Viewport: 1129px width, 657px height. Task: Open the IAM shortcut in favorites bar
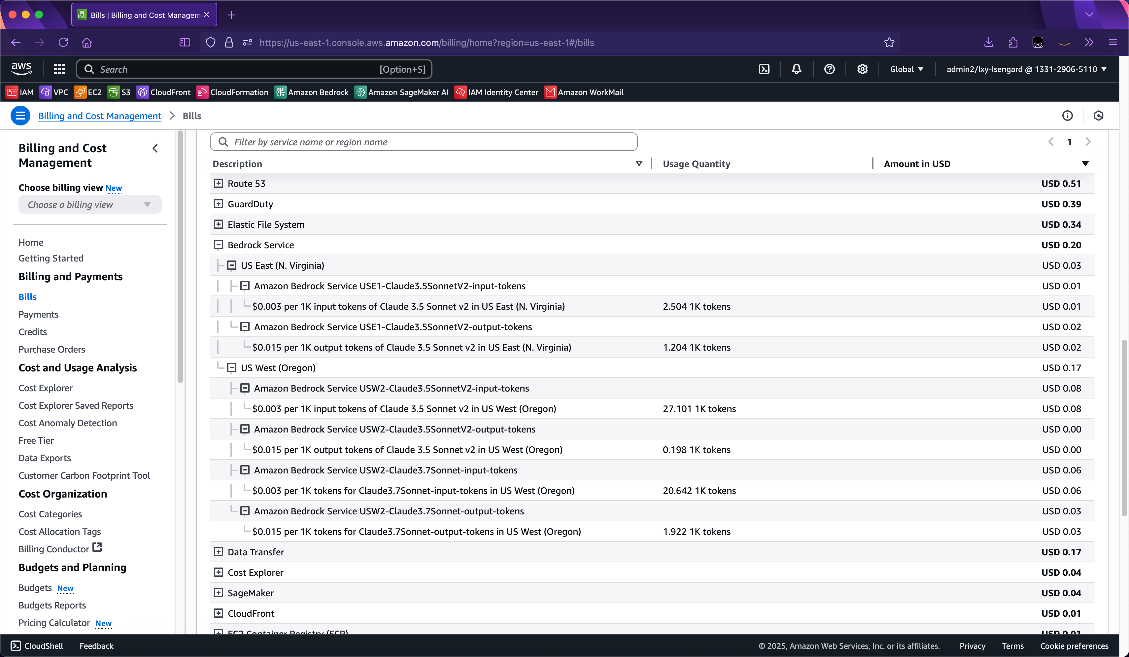point(20,92)
